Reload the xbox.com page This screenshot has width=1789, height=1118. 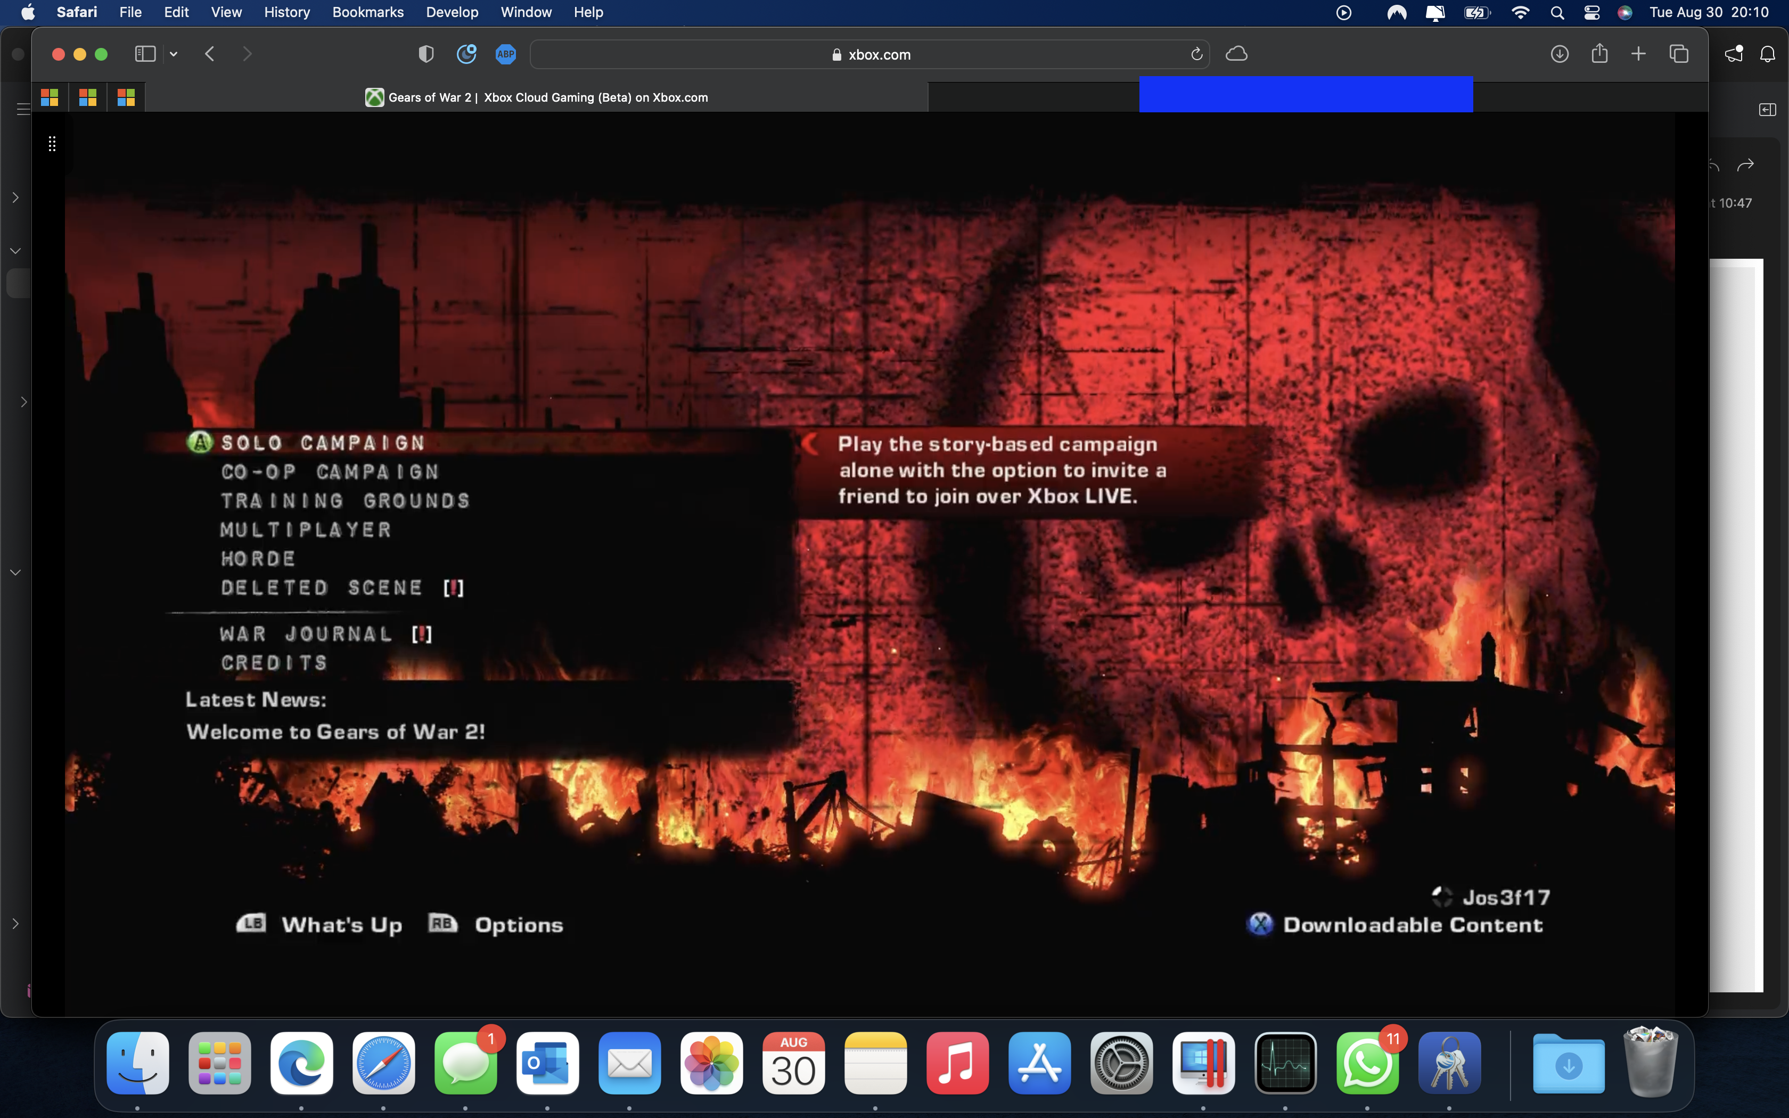1196,54
